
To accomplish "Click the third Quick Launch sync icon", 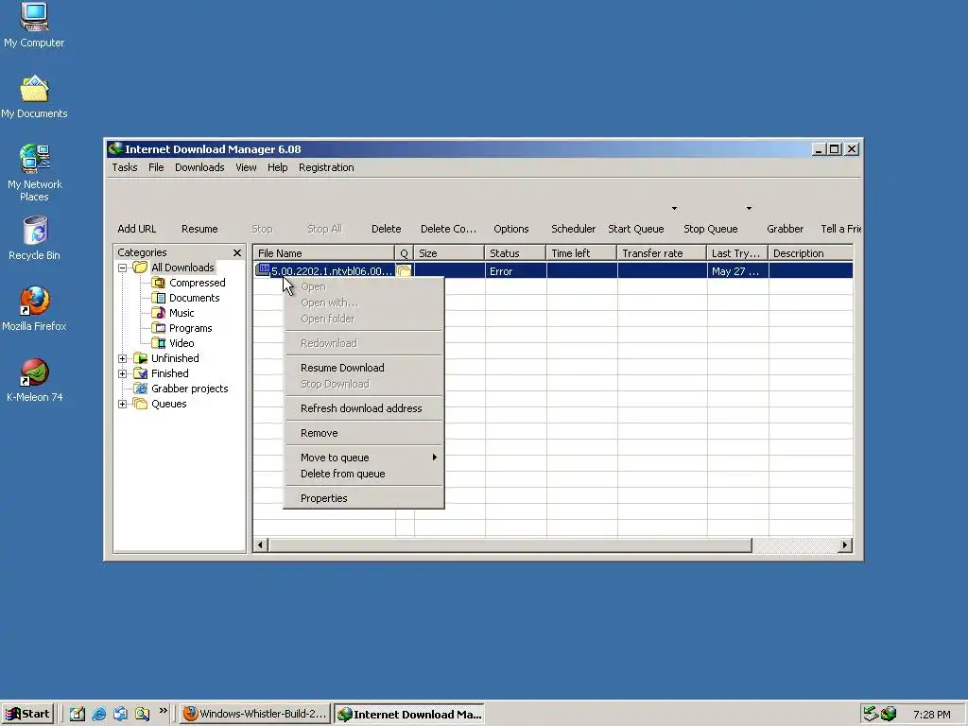I will click(x=120, y=714).
